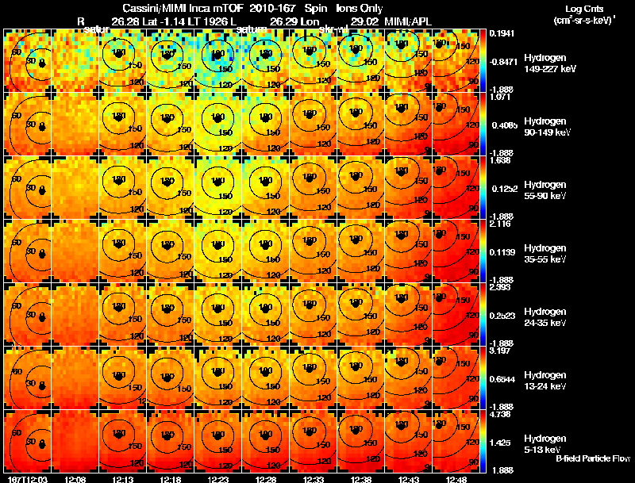Click the "2.393" colorbar maximum value
635x483 pixels.
coord(500,287)
